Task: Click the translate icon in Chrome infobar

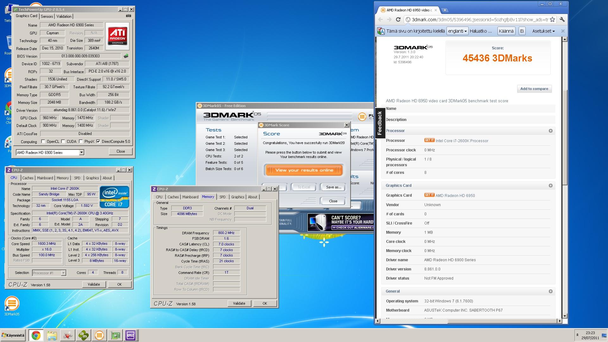Action: [381, 31]
